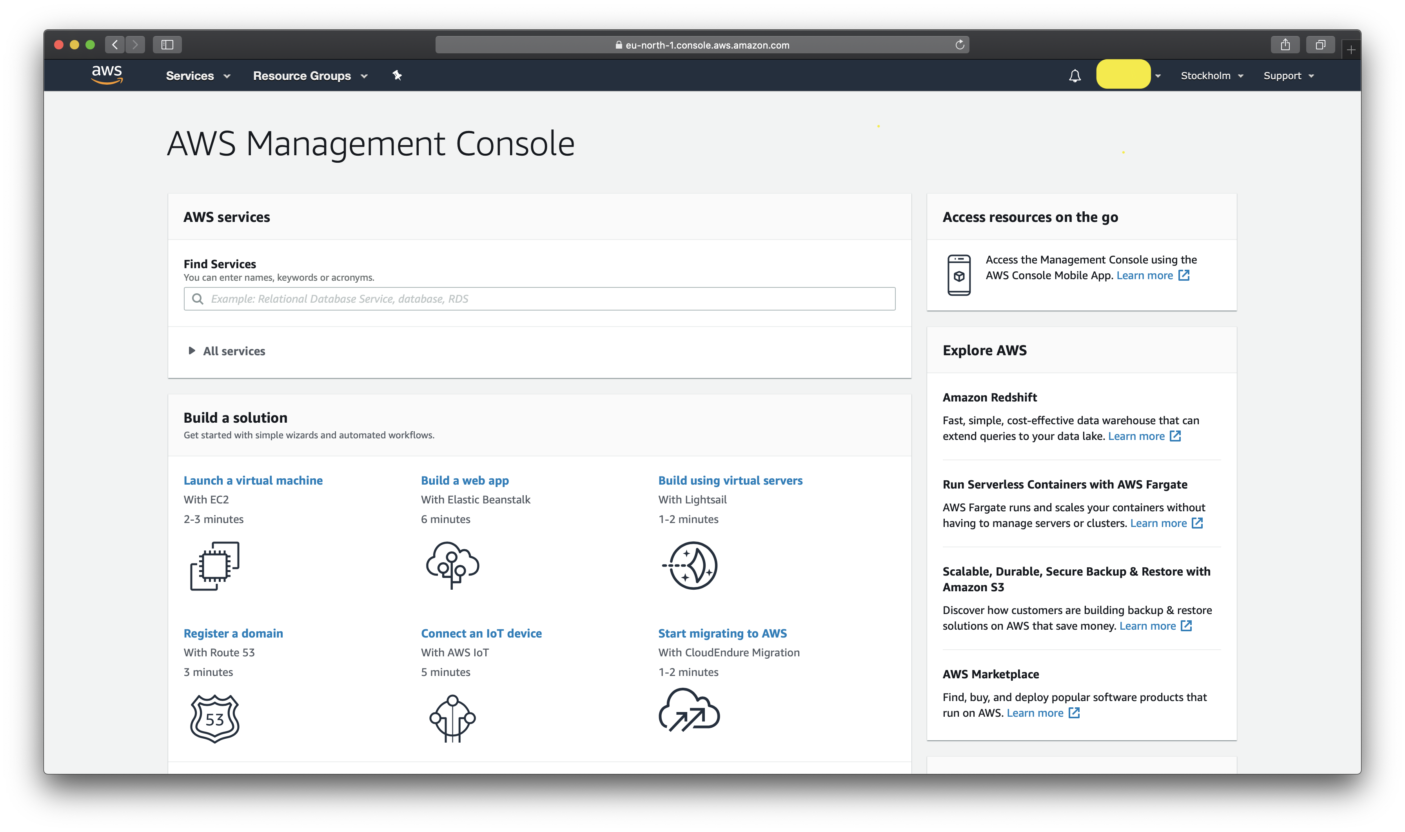Open the Safari share button
The height and width of the screenshot is (832, 1405).
1285,45
